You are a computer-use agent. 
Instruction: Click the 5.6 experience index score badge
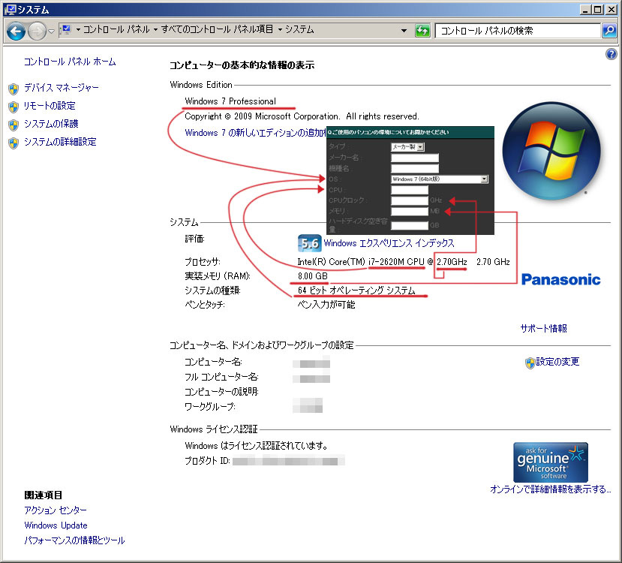[309, 243]
